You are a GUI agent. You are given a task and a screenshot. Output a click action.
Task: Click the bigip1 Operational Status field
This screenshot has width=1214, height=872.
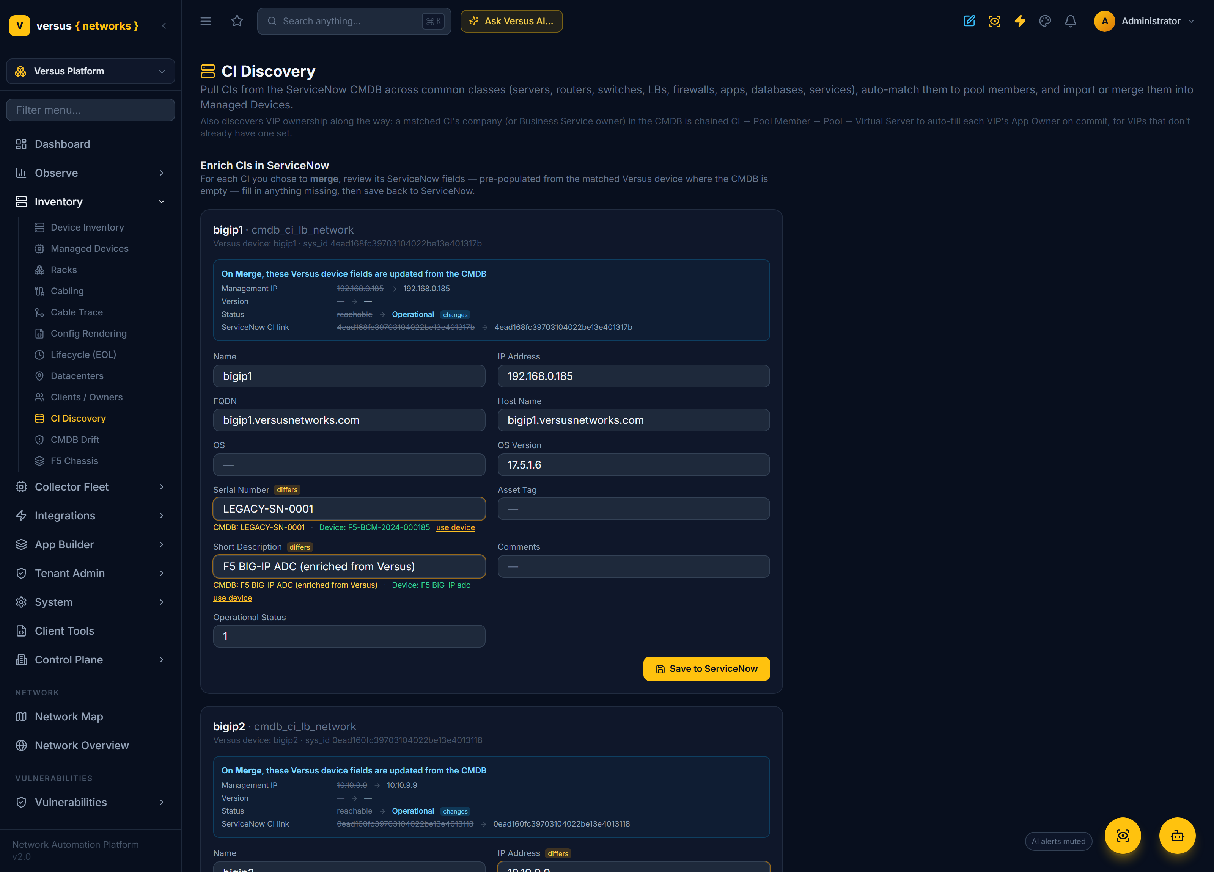(x=349, y=636)
